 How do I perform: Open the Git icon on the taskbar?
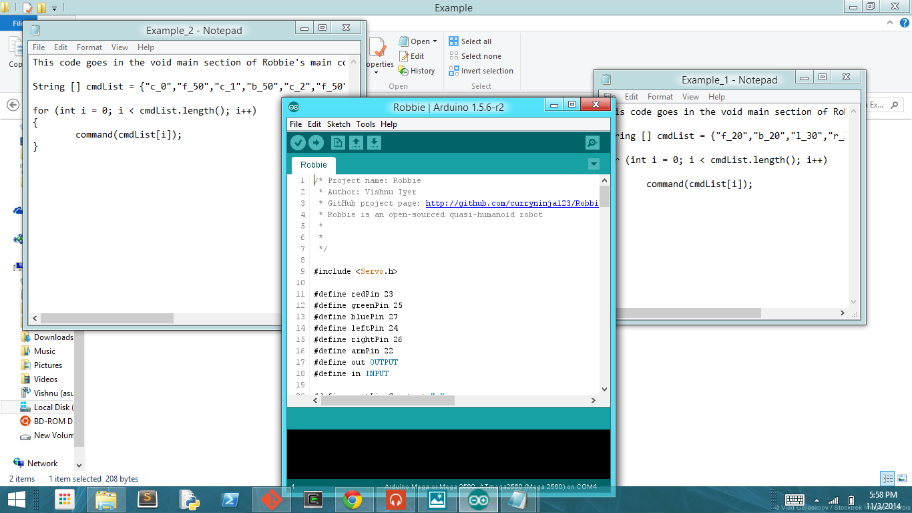point(271,500)
